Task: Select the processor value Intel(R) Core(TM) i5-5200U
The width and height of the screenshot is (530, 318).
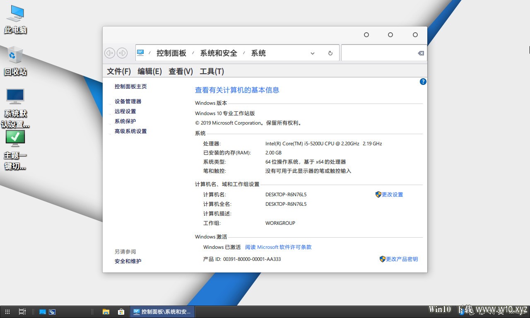Action: point(323,144)
